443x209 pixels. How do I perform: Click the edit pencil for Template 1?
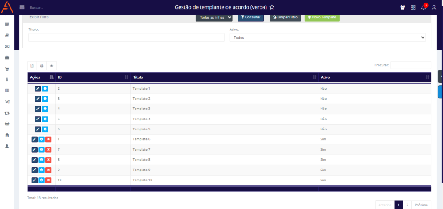(38, 88)
